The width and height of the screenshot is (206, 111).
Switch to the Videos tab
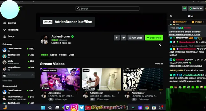tap(63, 55)
